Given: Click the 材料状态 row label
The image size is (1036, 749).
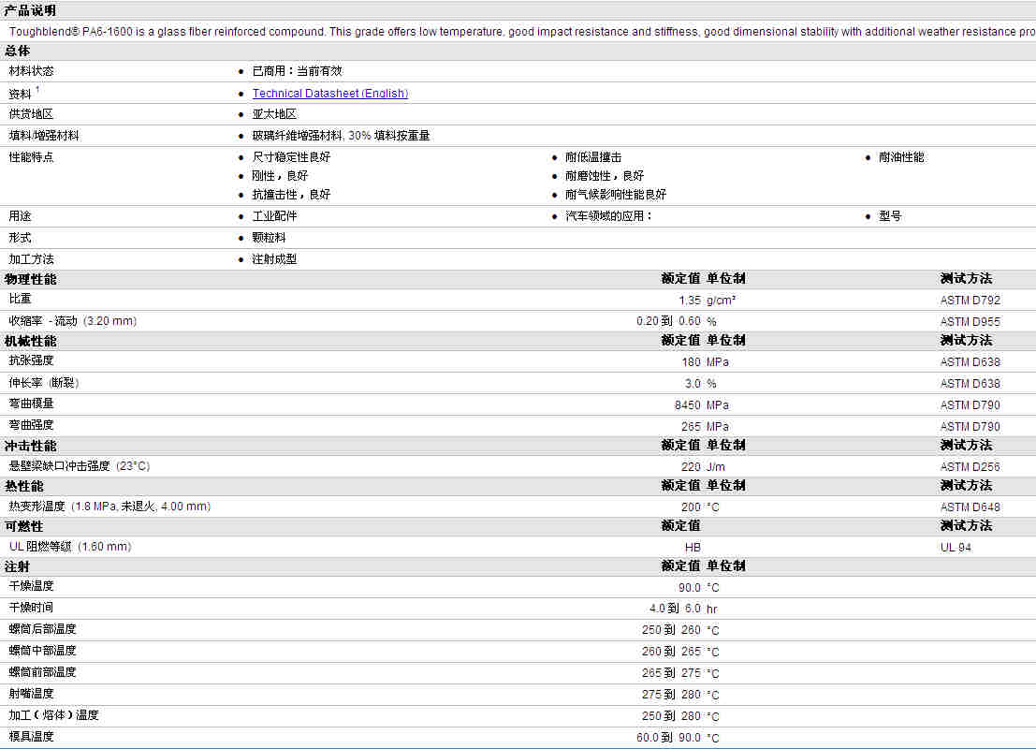Looking at the screenshot, I should tap(31, 71).
